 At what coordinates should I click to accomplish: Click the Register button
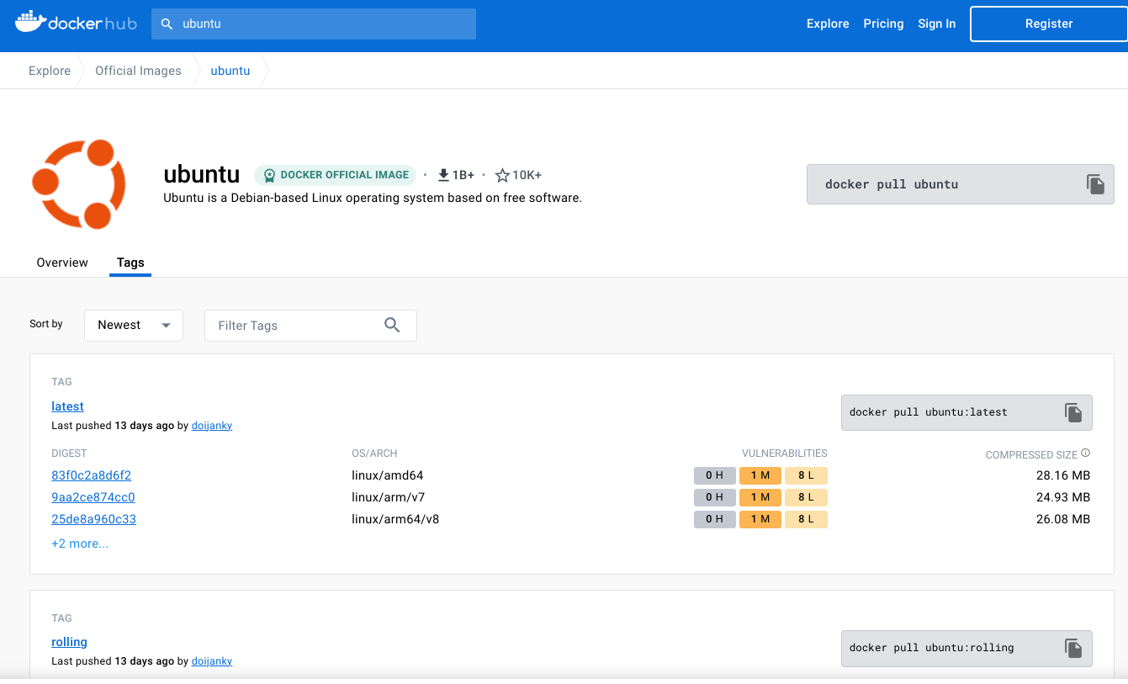coord(1048,24)
